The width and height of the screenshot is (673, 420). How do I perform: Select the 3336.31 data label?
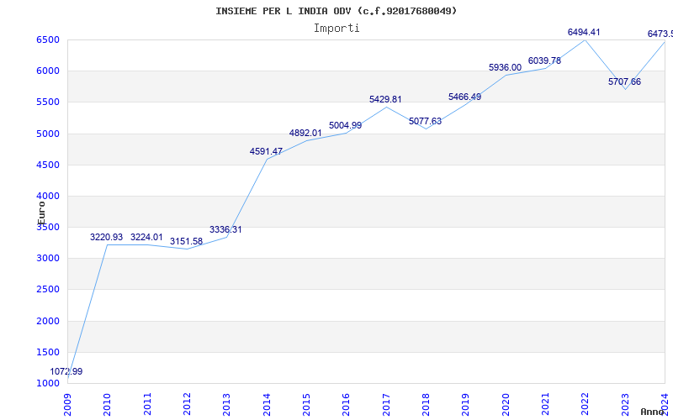pyautogui.click(x=225, y=229)
